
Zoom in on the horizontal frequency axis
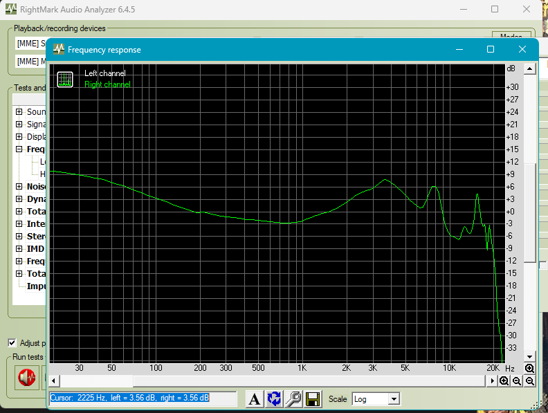(504, 381)
